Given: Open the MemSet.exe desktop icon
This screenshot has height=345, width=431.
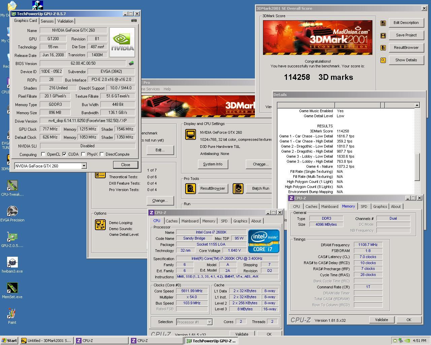Looking at the screenshot, I should pos(12,290).
